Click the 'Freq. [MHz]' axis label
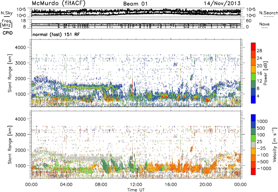 [x=7, y=24]
